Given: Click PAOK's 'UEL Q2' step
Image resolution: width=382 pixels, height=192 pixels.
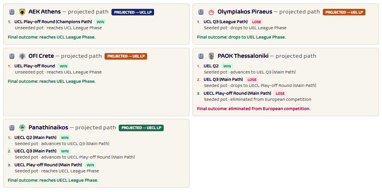Looking at the screenshot, I should pos(211,66).
